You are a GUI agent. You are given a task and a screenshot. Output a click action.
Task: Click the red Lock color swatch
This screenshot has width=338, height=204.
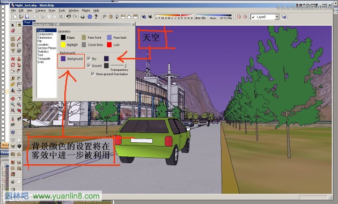click(109, 45)
